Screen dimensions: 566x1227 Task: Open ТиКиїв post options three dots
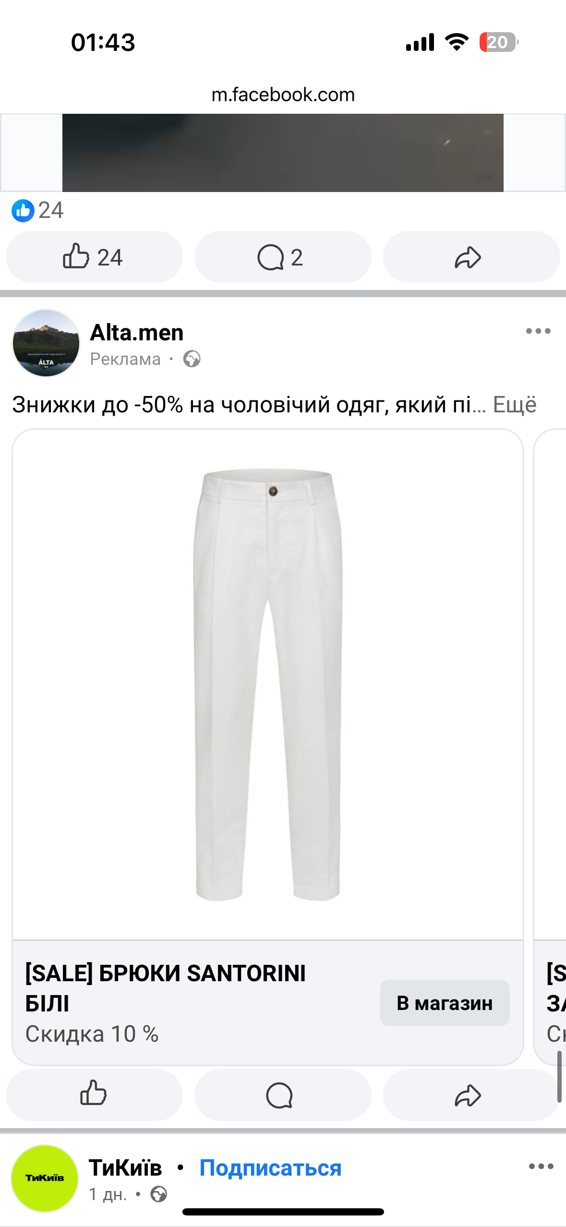click(541, 1167)
